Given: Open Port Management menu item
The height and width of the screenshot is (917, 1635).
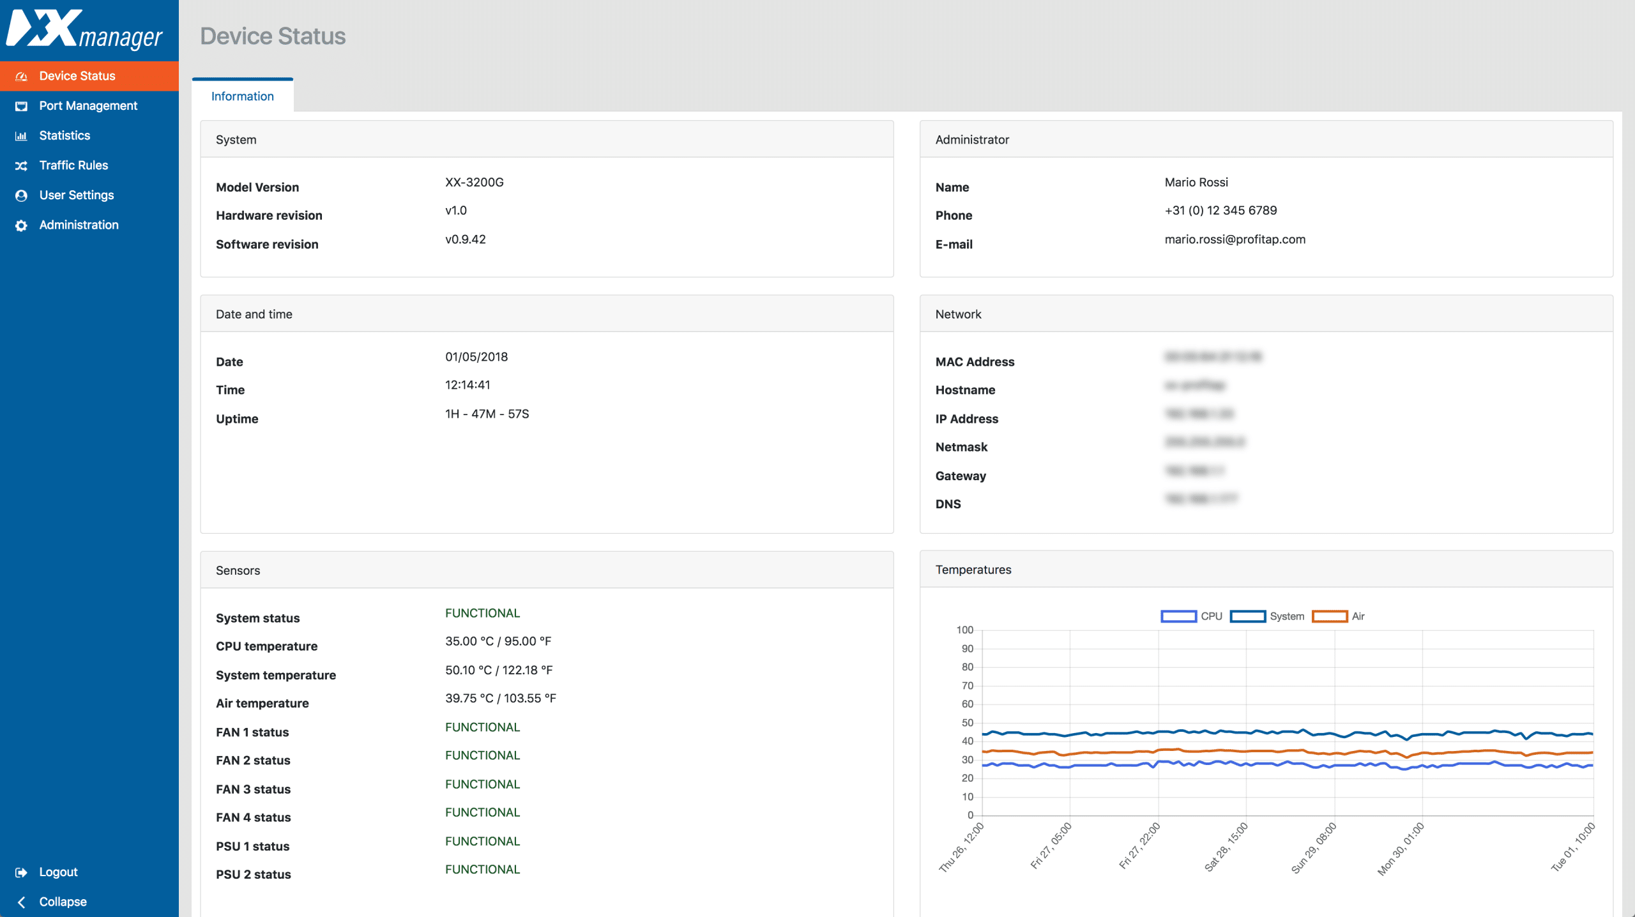Looking at the screenshot, I should pyautogui.click(x=88, y=106).
